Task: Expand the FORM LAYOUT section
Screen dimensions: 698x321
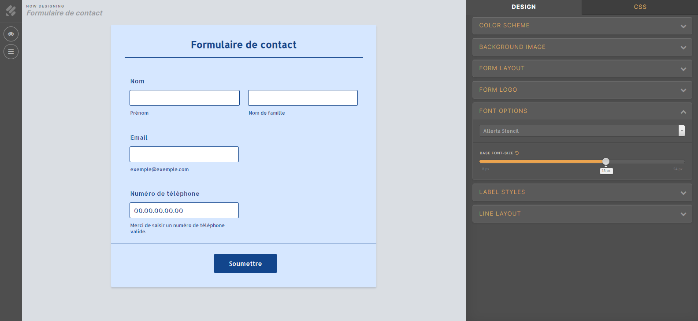Action: tap(582, 68)
